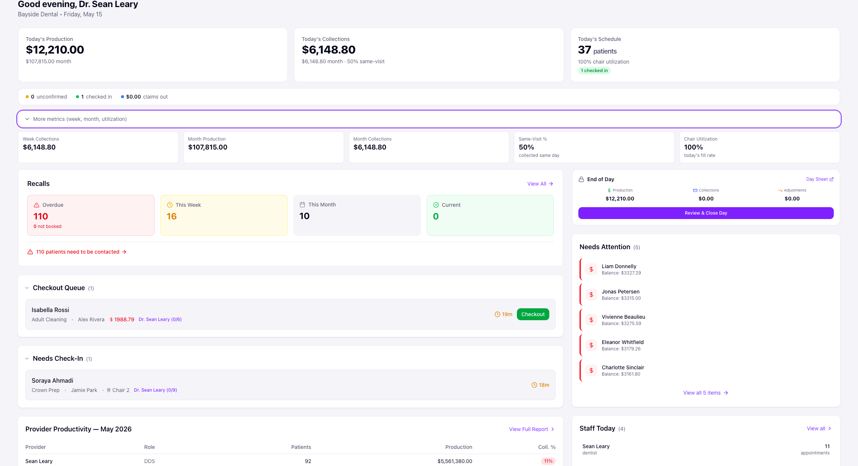This screenshot has height=466, width=858.
Task: Click the green Checkout button for Isabella Rossi
Action: (x=533, y=314)
